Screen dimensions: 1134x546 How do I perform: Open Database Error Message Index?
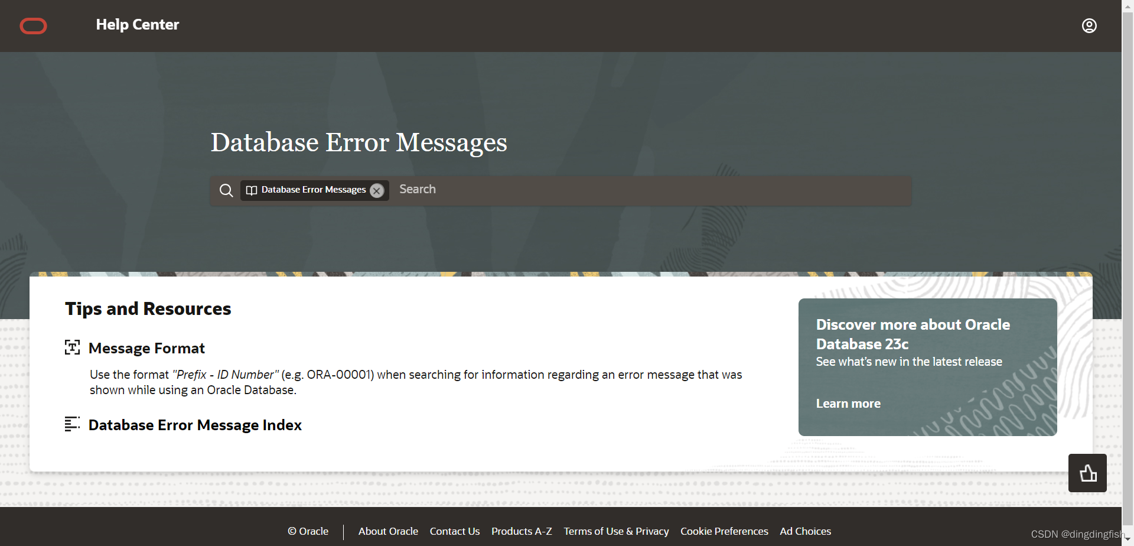click(195, 425)
